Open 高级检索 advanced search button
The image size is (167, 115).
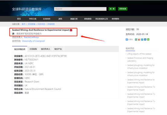(123, 9)
